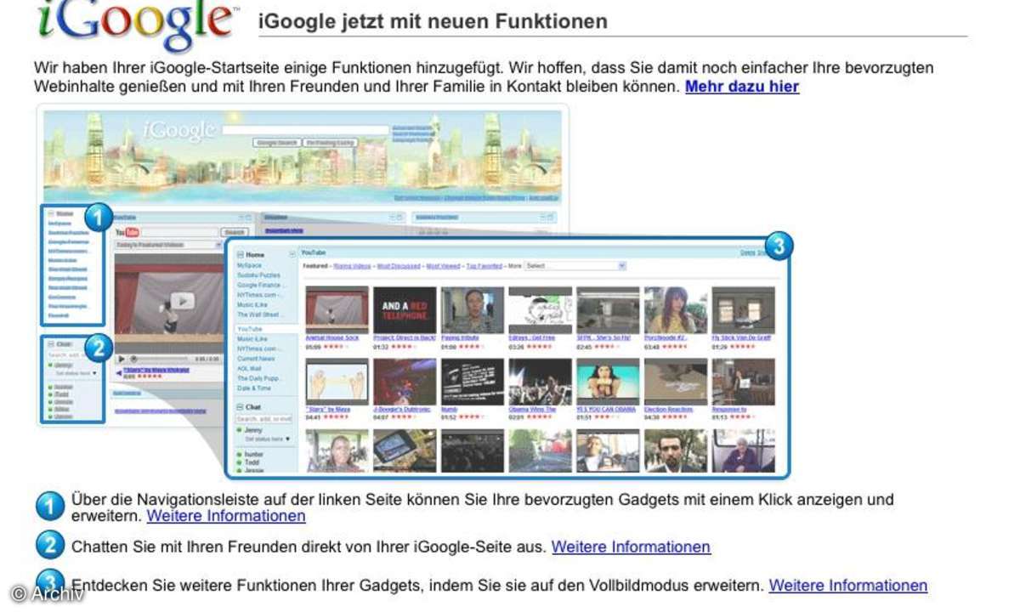Screen dimensions: 1020x612
Task: Click Weitere Informationen link about Navigationsleiste
Action: (x=226, y=516)
